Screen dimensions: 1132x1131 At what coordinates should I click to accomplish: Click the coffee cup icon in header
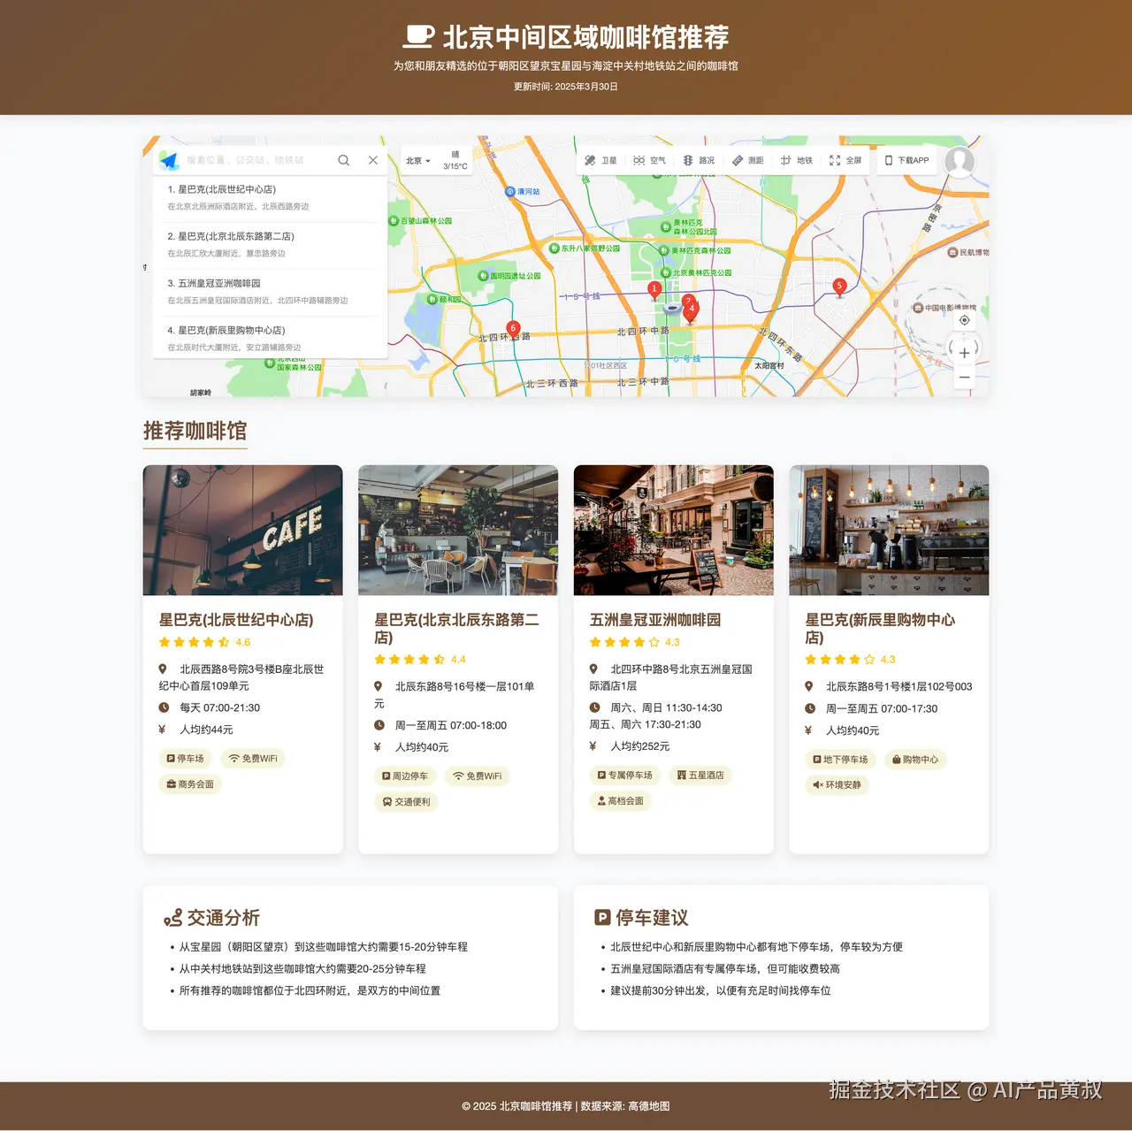(418, 36)
